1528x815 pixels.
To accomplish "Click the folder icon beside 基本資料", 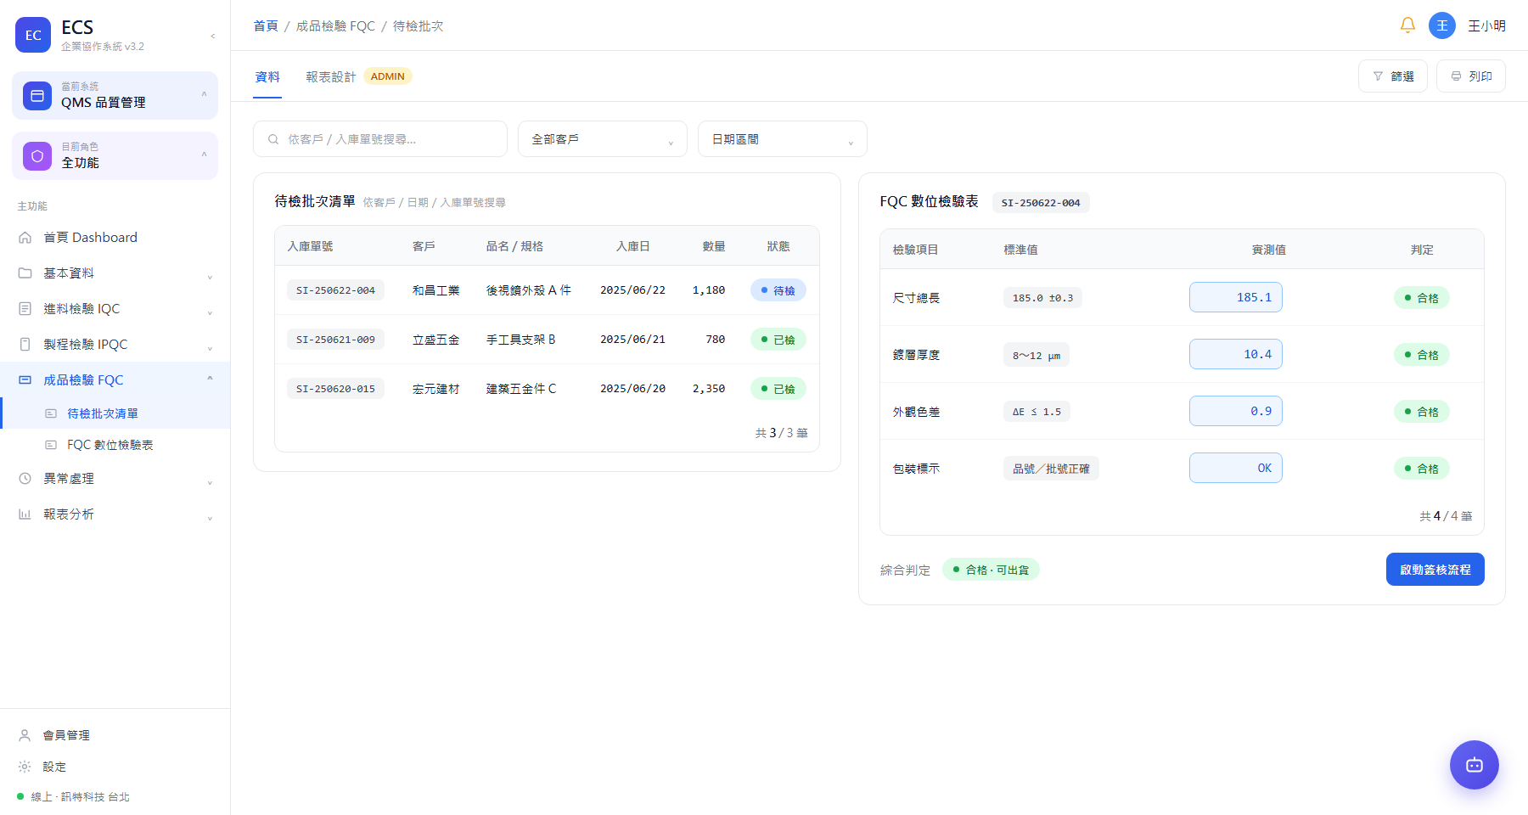I will (25, 273).
